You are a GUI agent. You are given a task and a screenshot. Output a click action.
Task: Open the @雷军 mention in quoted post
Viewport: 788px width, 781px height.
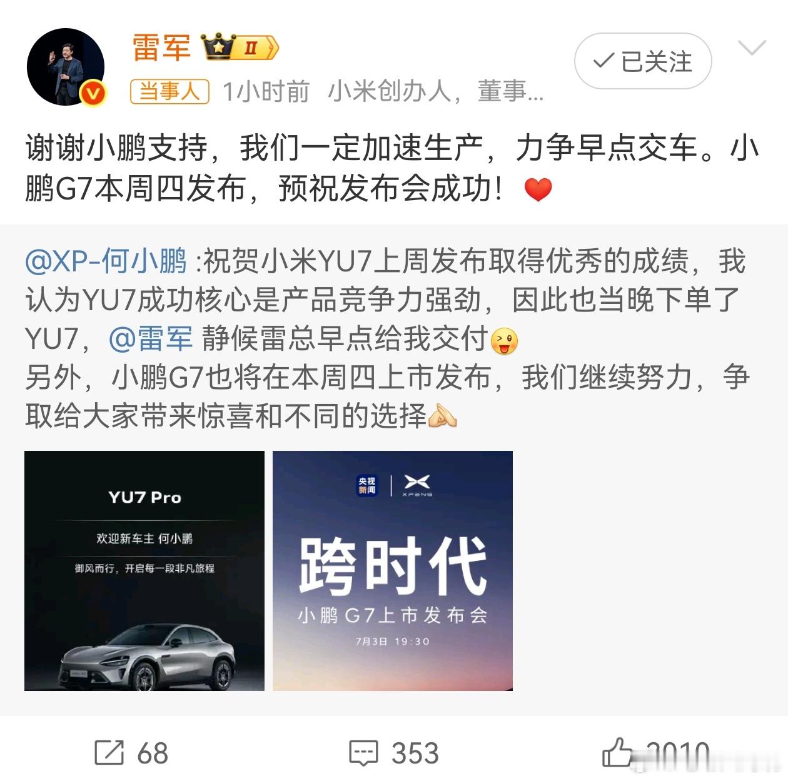(x=151, y=339)
